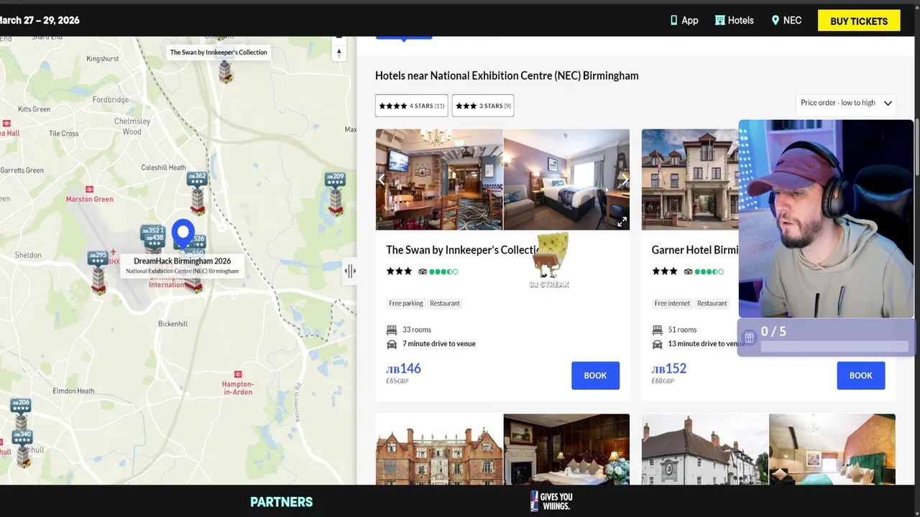Viewport: 920px width, 517px height.
Task: Open the white inn exterior photo
Action: (x=704, y=449)
